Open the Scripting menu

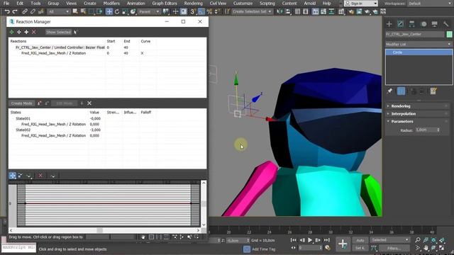(x=267, y=4)
